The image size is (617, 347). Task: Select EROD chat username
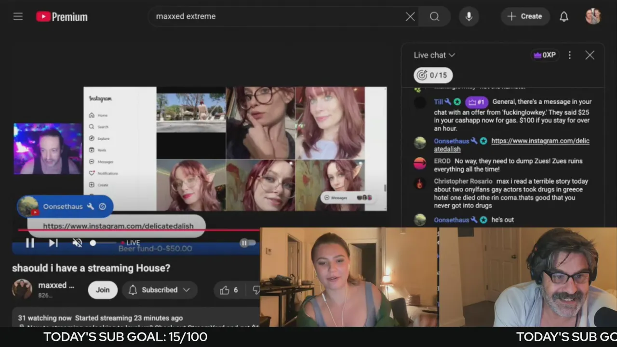tap(442, 161)
